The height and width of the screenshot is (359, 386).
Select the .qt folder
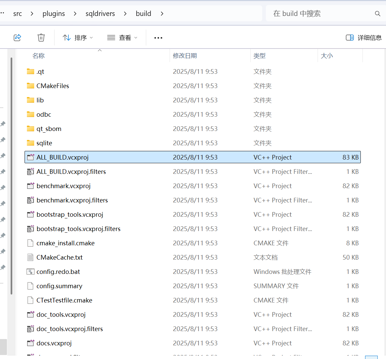40,71
